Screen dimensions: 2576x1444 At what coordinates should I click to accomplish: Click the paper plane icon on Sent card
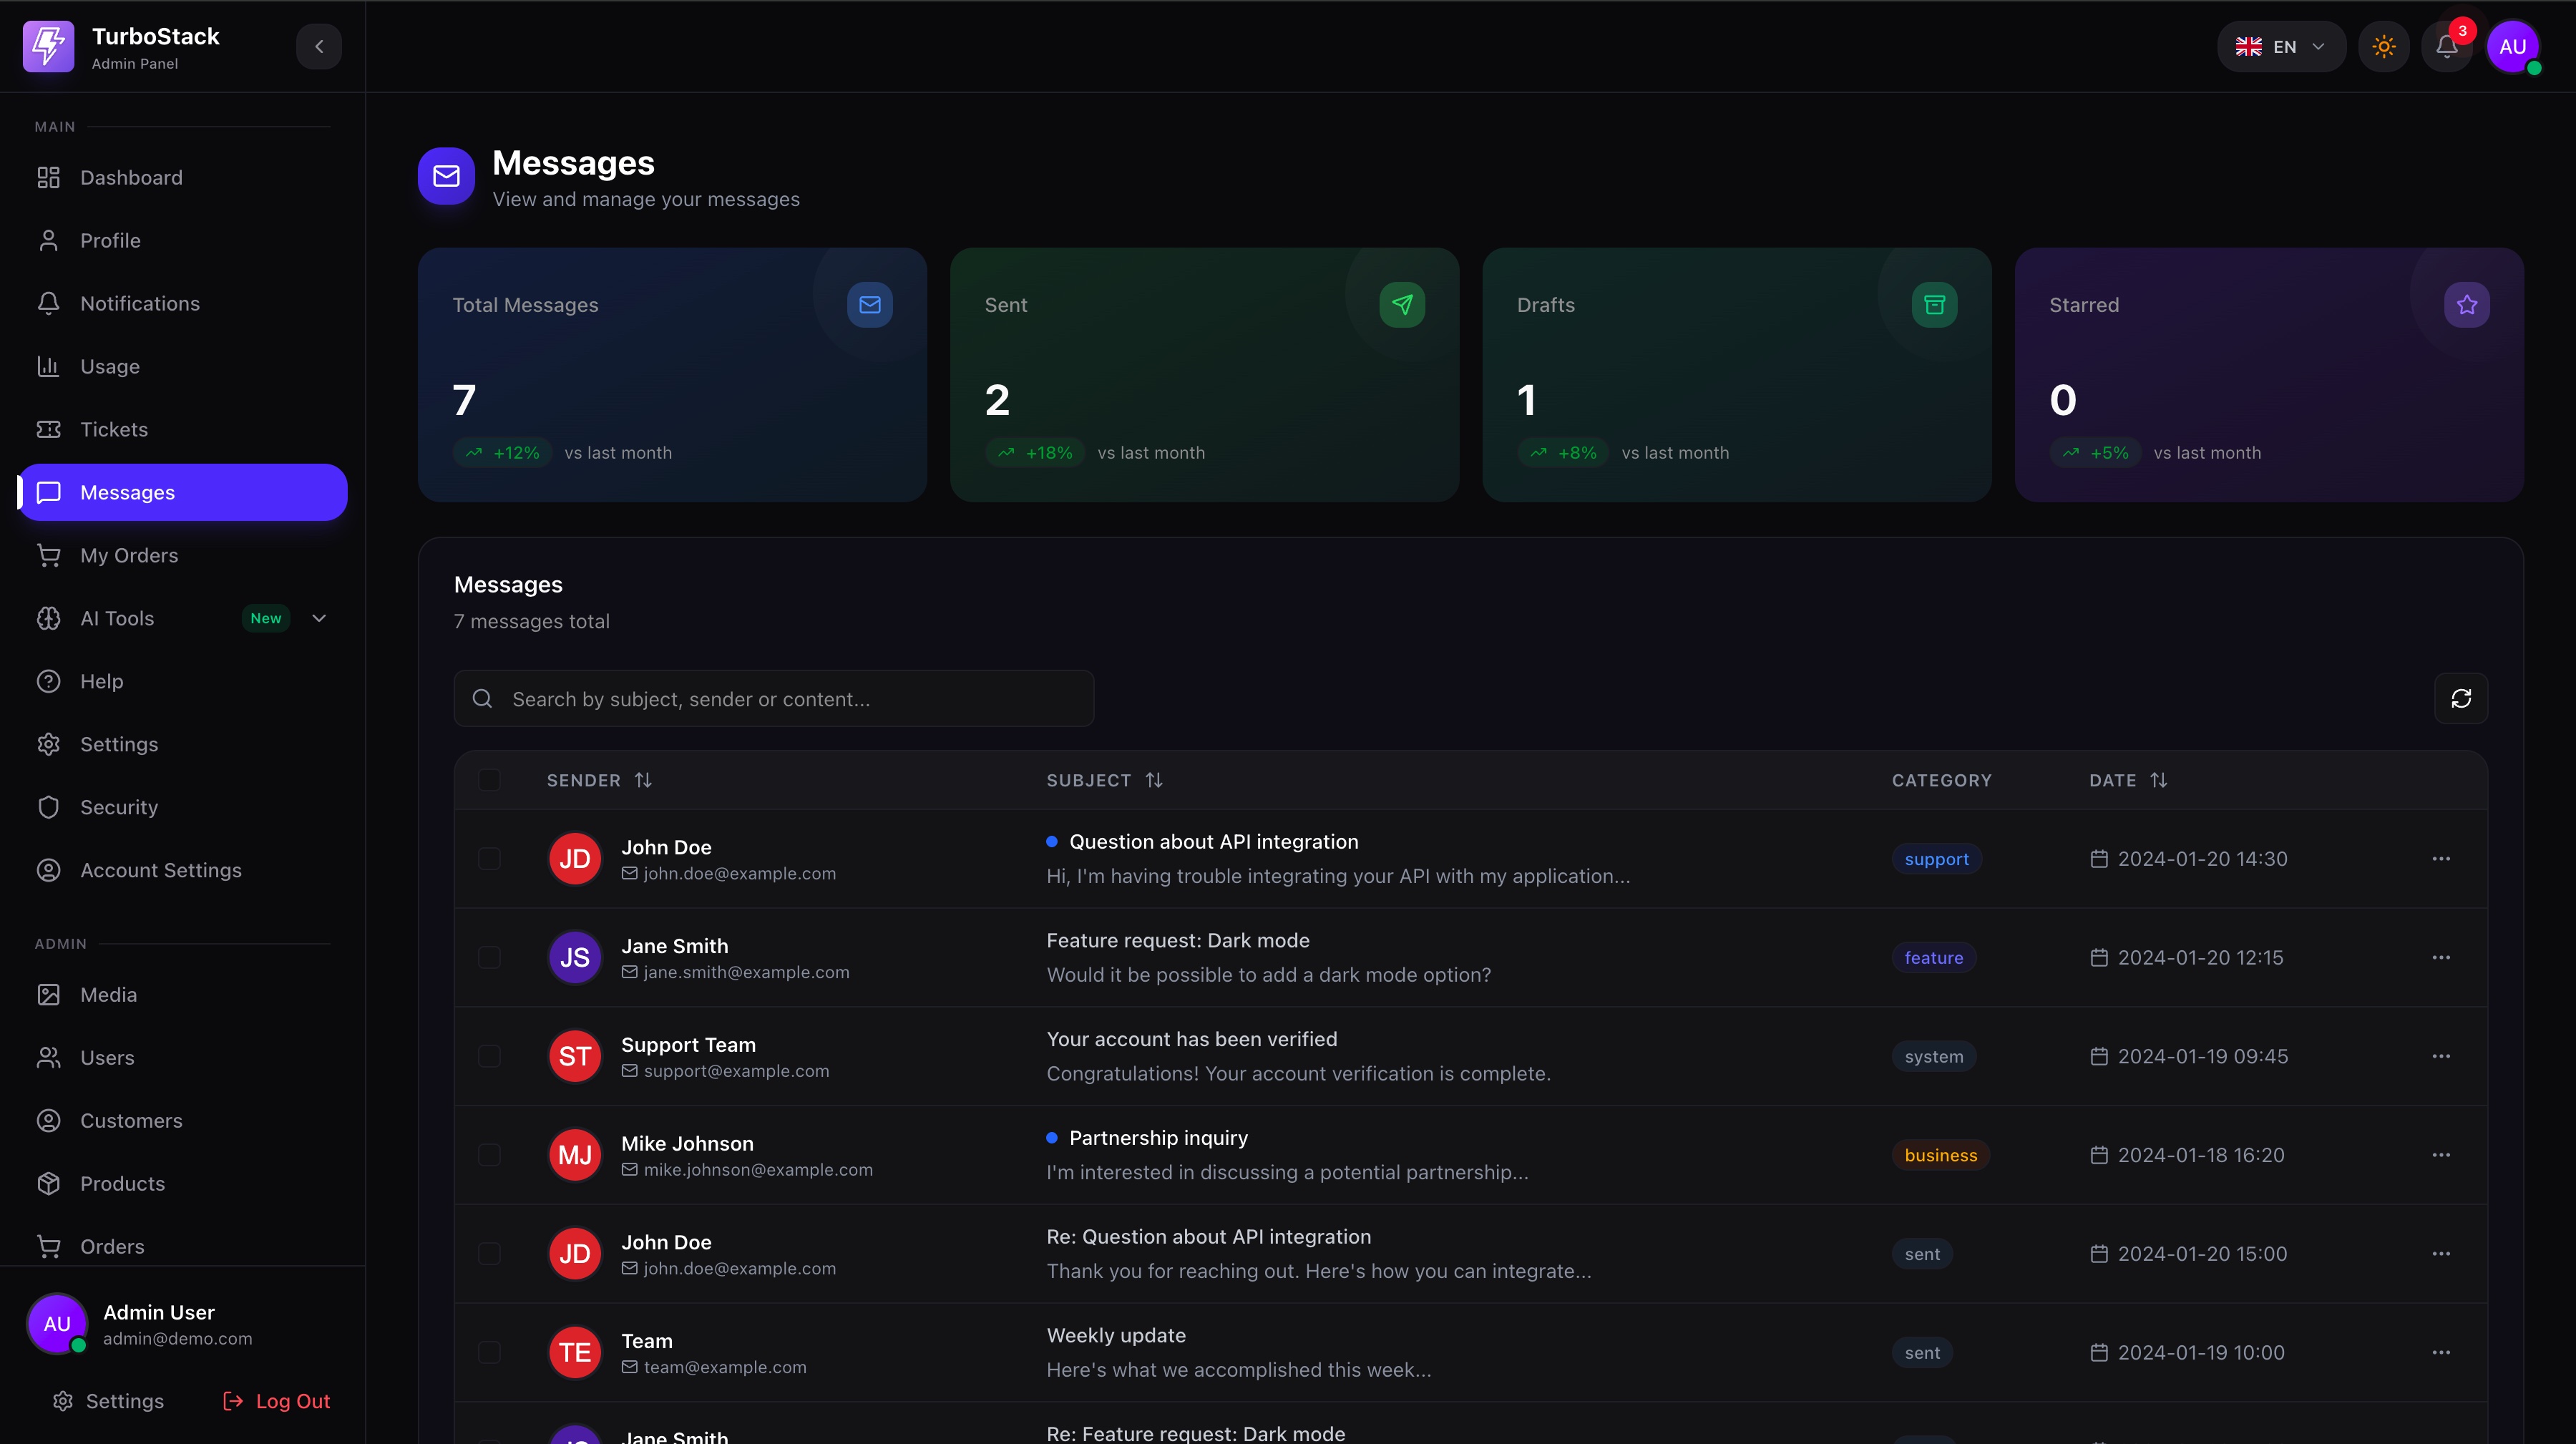point(1401,304)
